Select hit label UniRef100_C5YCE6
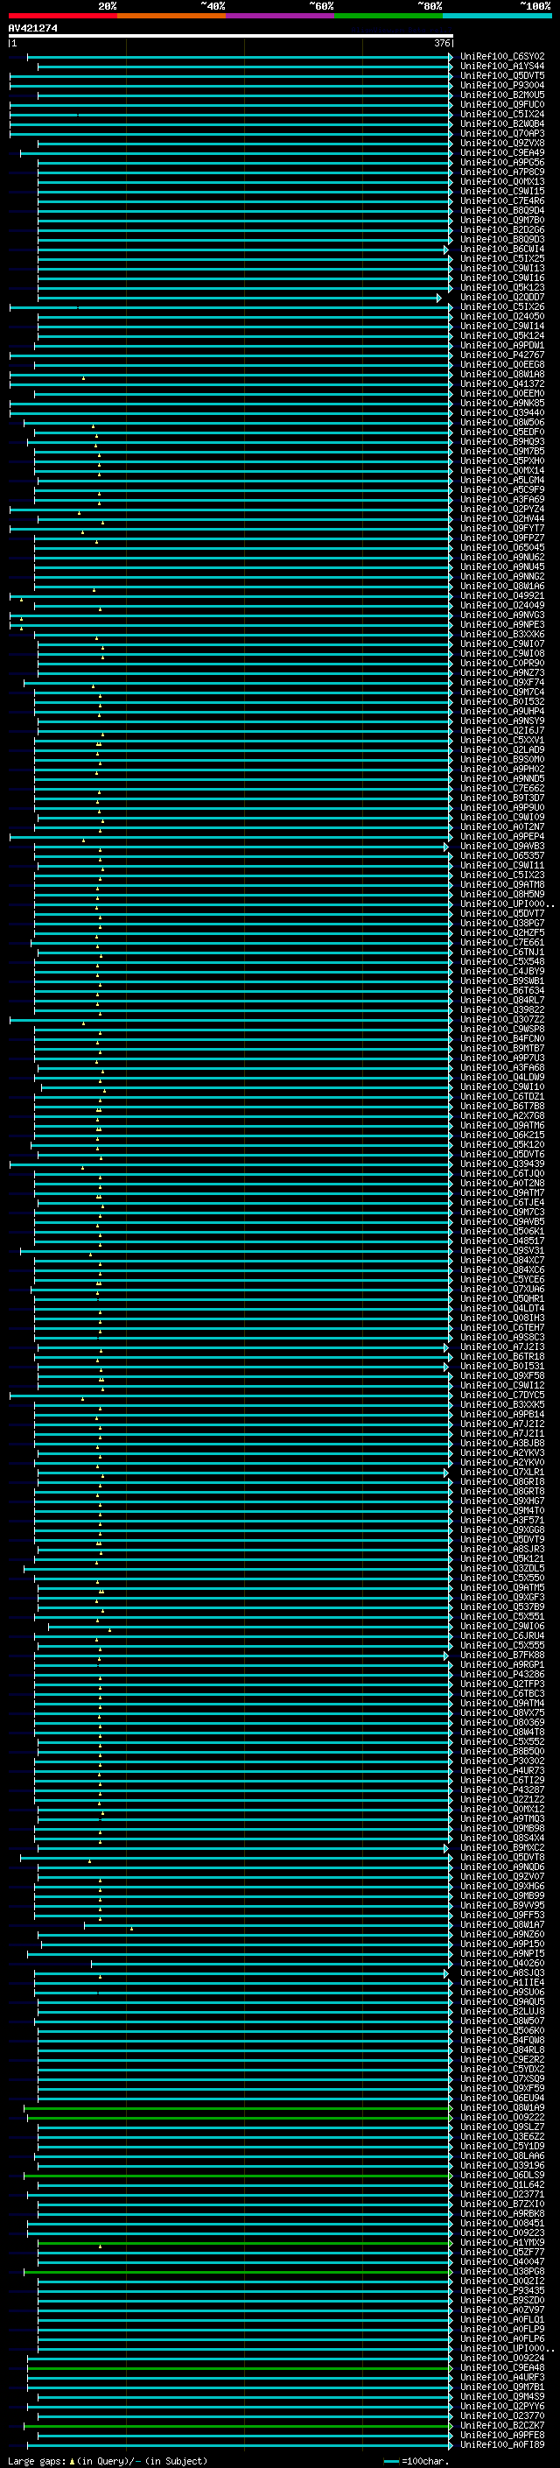The height and width of the screenshot is (2468, 560). (502, 1280)
